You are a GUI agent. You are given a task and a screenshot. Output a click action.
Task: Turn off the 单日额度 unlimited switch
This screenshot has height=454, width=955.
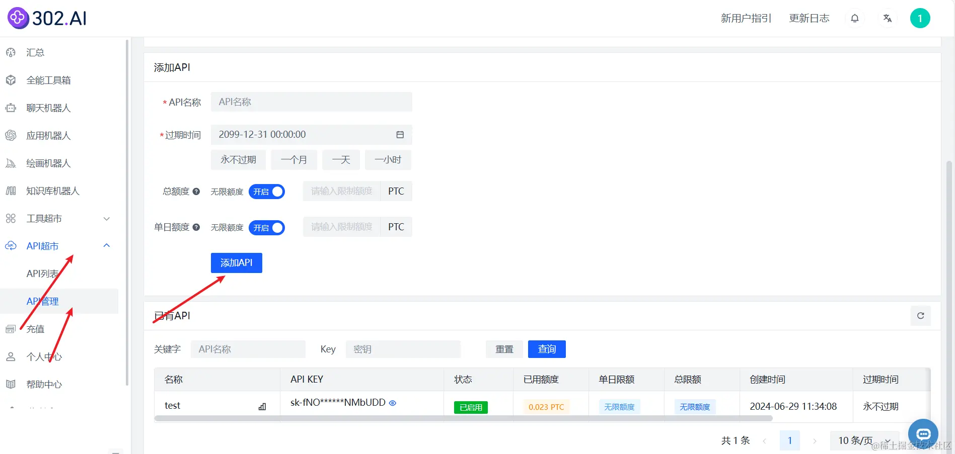[x=267, y=227]
